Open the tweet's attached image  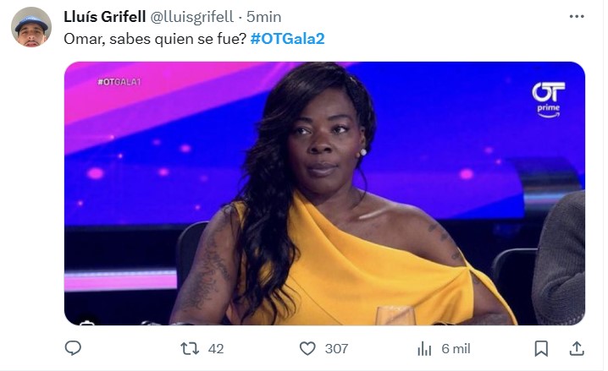(x=324, y=194)
